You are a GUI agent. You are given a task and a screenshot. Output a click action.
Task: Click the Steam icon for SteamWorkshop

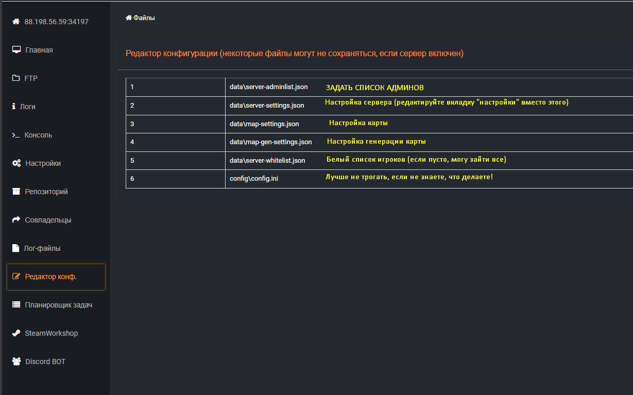pyautogui.click(x=16, y=333)
